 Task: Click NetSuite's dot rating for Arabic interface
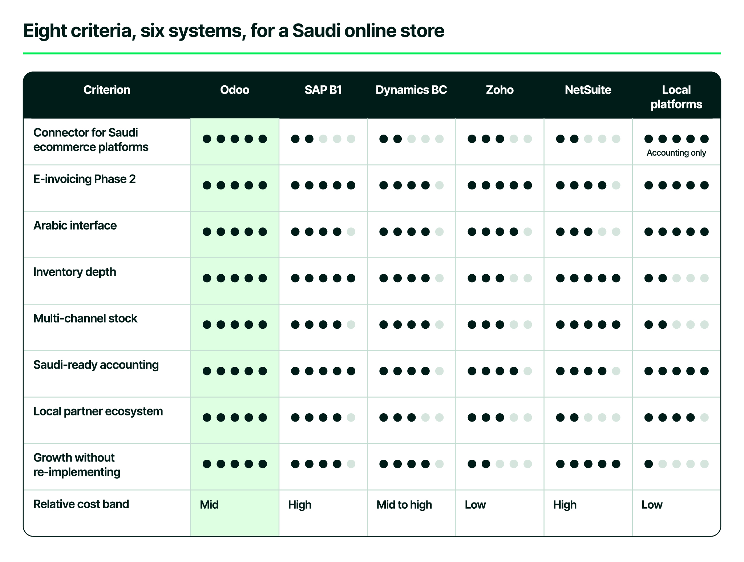588,232
